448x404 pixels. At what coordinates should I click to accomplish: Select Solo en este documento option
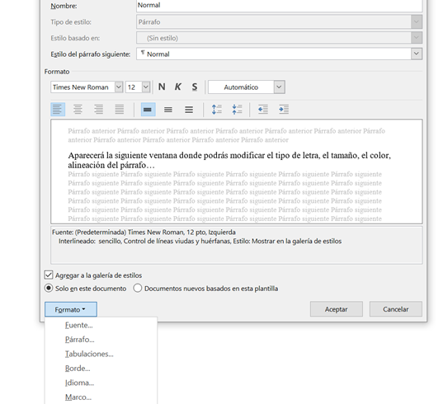(x=49, y=288)
